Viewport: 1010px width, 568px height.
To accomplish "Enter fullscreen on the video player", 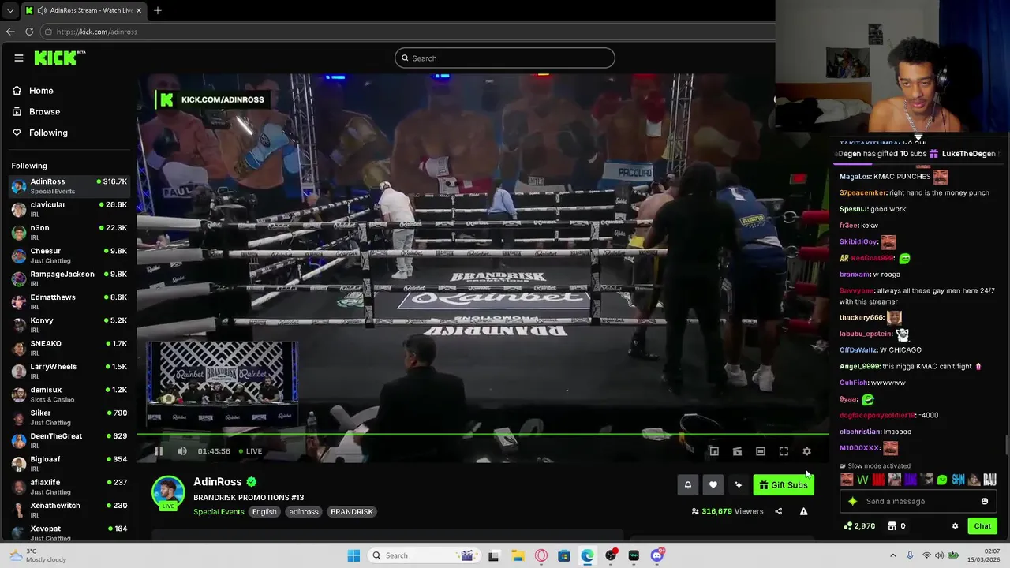I will click(x=784, y=451).
